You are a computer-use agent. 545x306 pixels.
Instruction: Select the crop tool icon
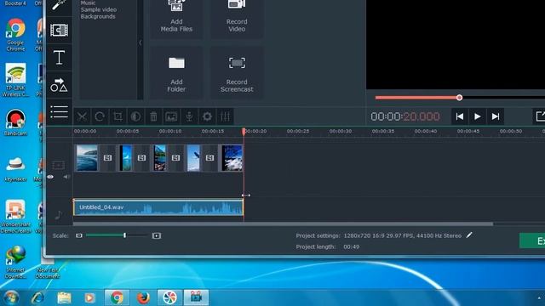click(118, 116)
